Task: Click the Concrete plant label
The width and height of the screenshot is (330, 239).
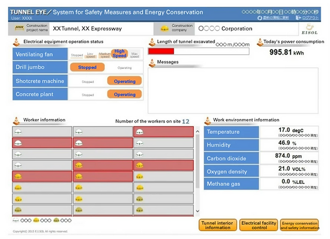Action: 40,94
